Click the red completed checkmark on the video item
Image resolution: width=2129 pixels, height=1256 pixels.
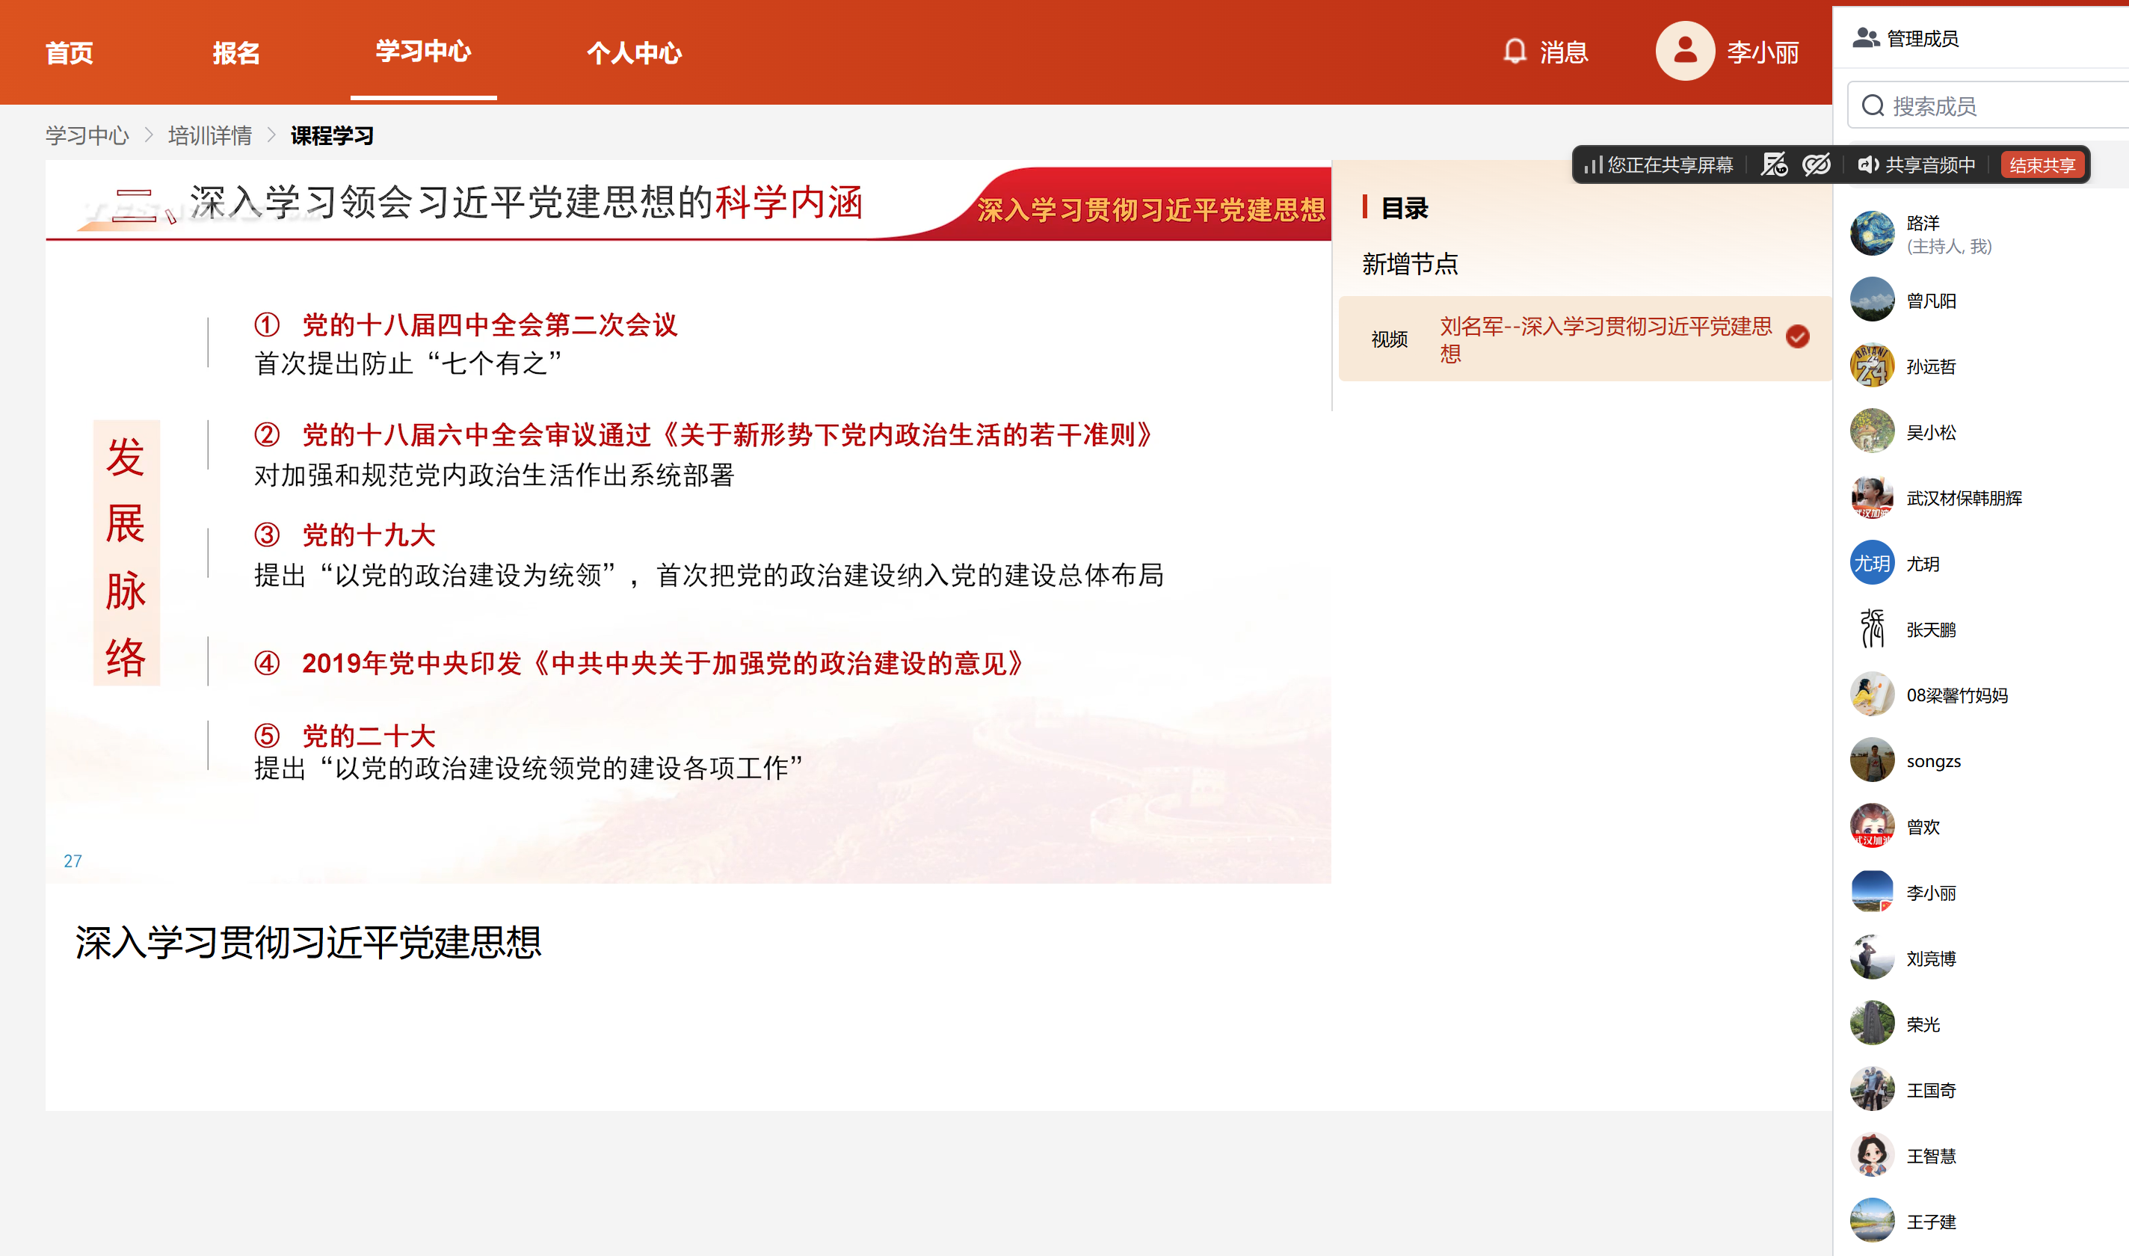1797,337
